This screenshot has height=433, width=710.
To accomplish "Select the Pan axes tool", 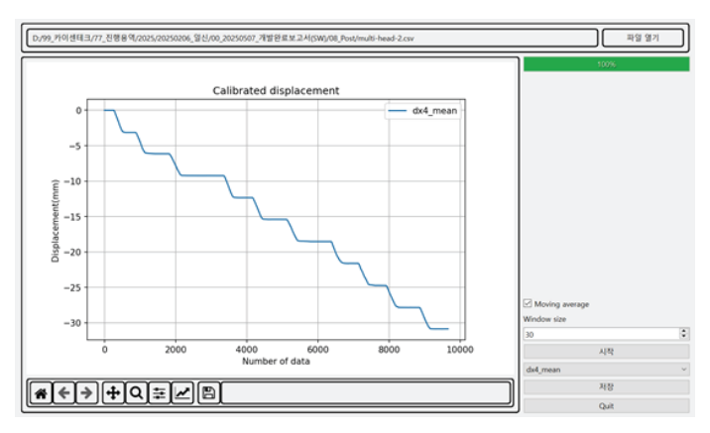I will point(113,393).
